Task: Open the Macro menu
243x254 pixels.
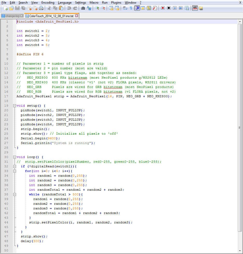Action: click(94, 3)
